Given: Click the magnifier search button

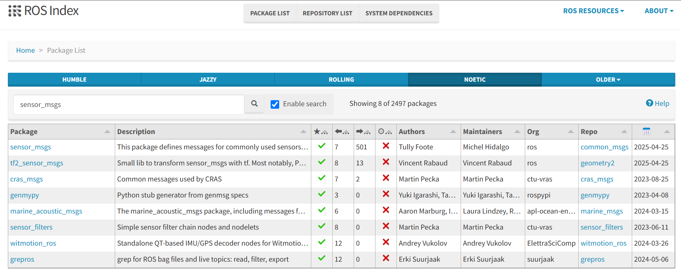Looking at the screenshot, I should 254,104.
